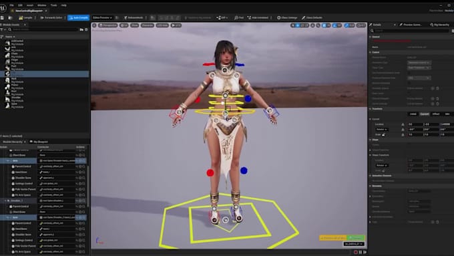Collapse the Shoulder_l hierarchy row
454x256 pixels.
coord(5,201)
